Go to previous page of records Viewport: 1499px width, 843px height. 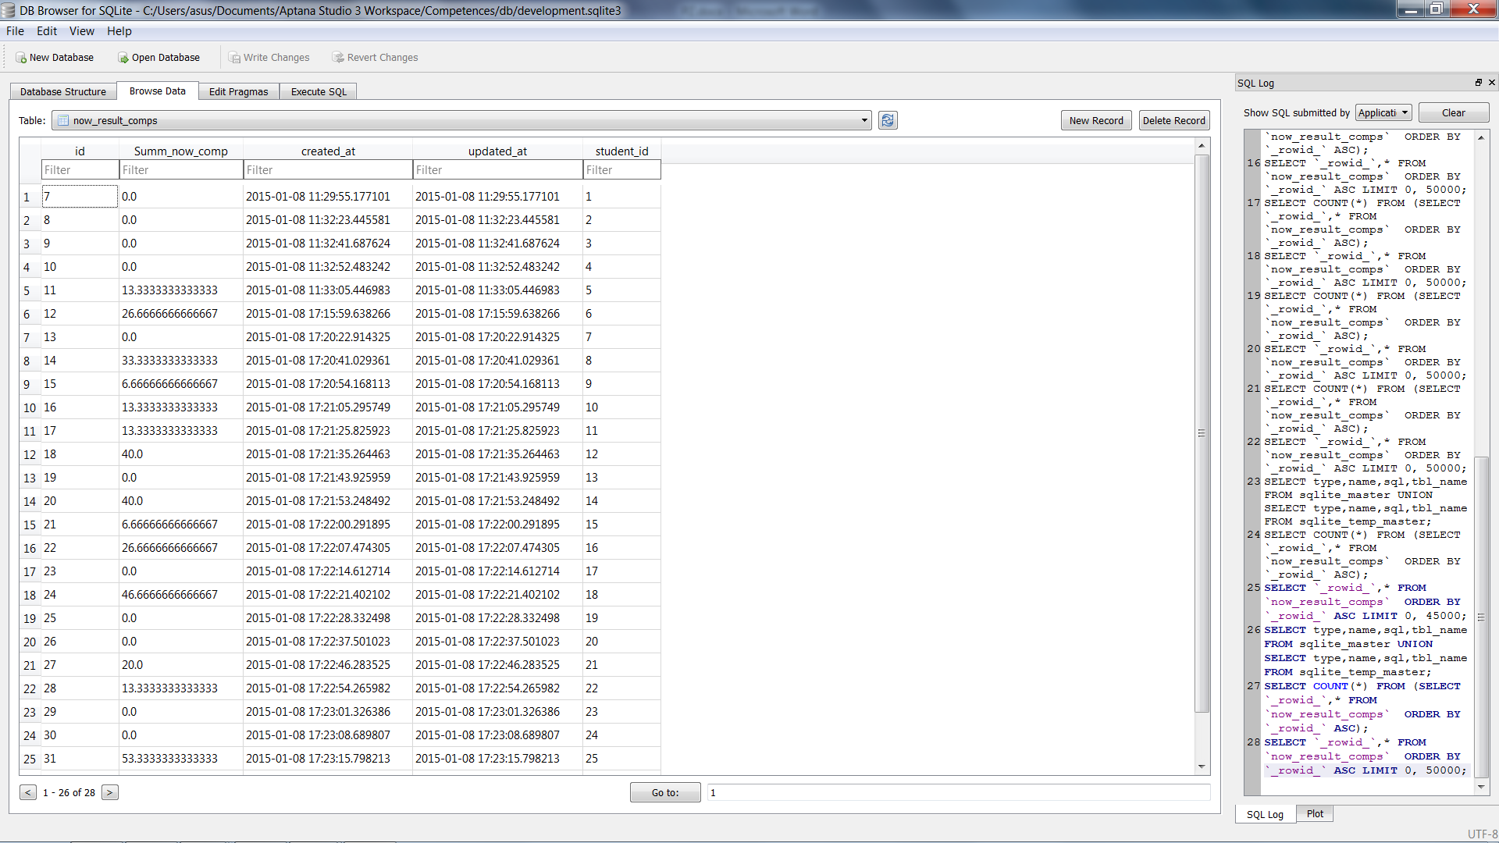pos(28,792)
